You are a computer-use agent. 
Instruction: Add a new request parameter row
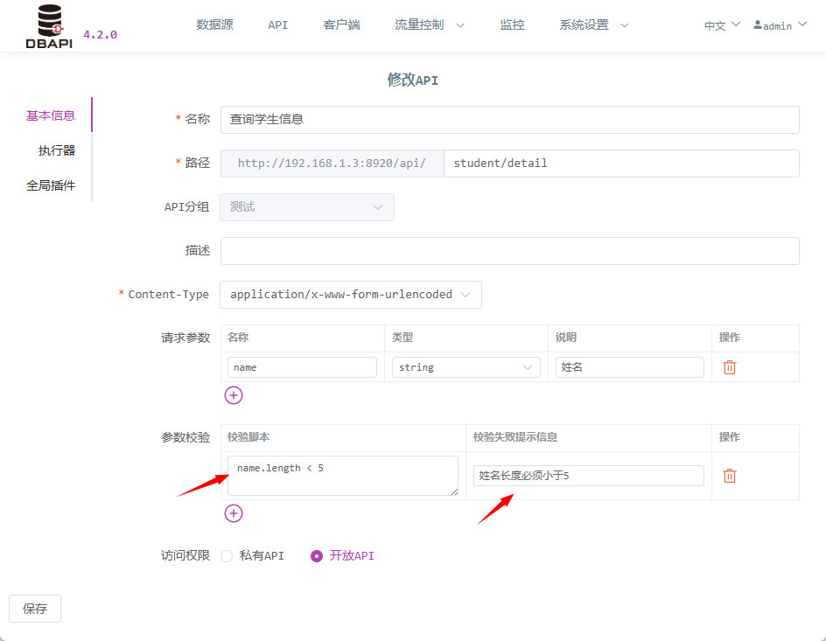click(x=234, y=395)
